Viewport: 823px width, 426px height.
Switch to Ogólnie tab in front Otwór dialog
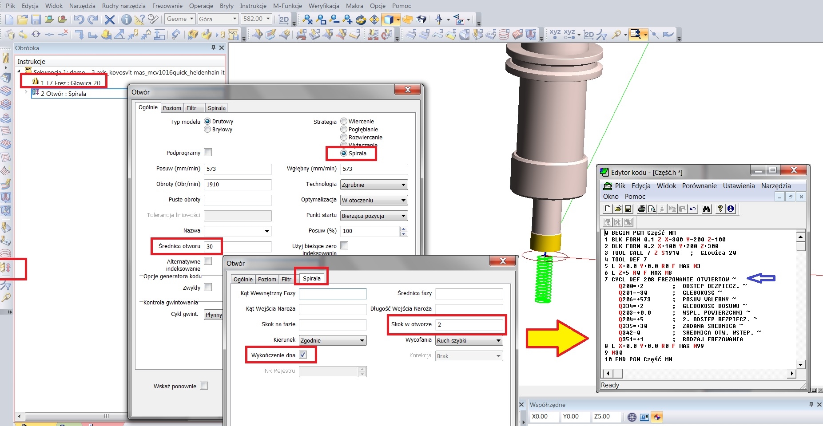pos(243,279)
